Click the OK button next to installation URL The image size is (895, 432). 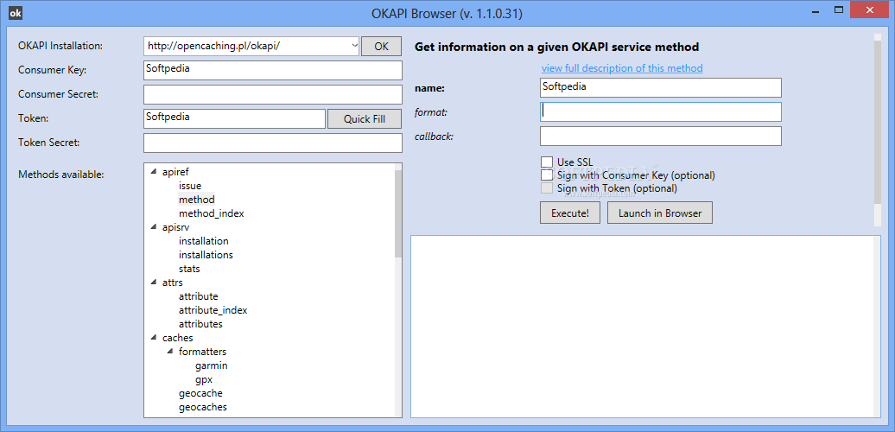[381, 47]
